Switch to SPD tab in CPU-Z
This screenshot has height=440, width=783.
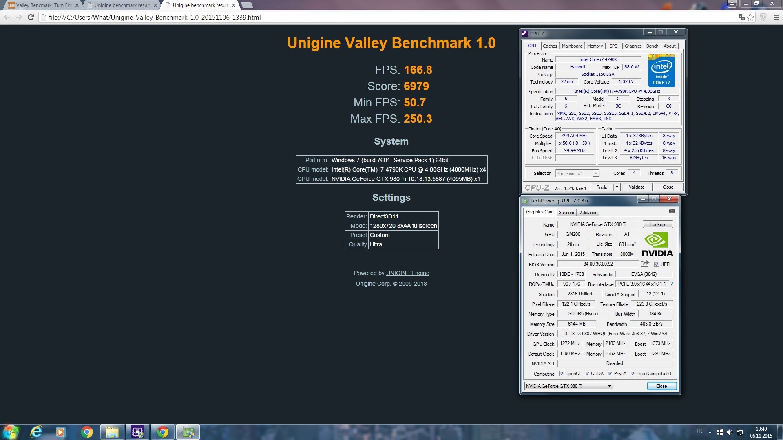coord(613,46)
